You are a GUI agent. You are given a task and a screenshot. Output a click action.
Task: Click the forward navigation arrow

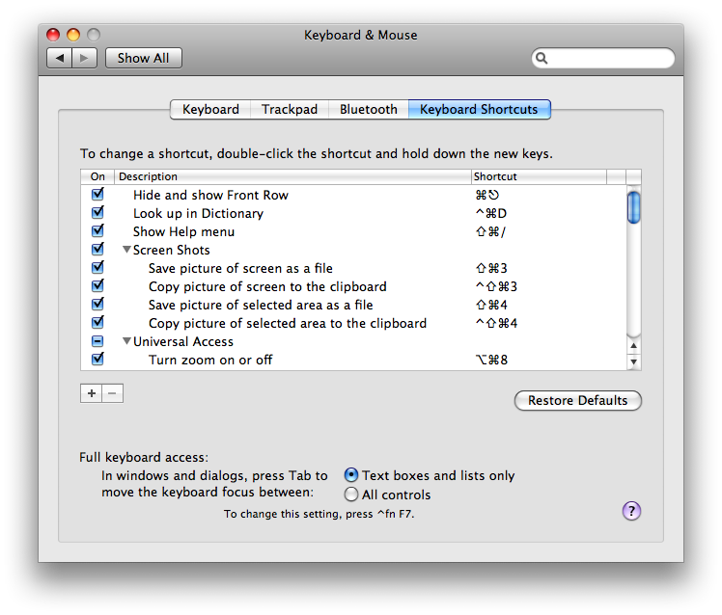tap(85, 58)
